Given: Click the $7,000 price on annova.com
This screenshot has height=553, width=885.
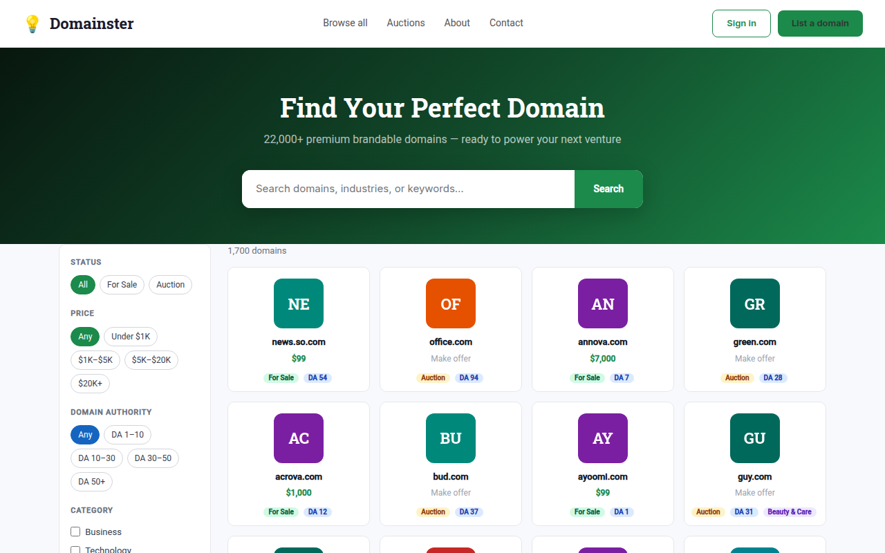Looking at the screenshot, I should tap(603, 359).
